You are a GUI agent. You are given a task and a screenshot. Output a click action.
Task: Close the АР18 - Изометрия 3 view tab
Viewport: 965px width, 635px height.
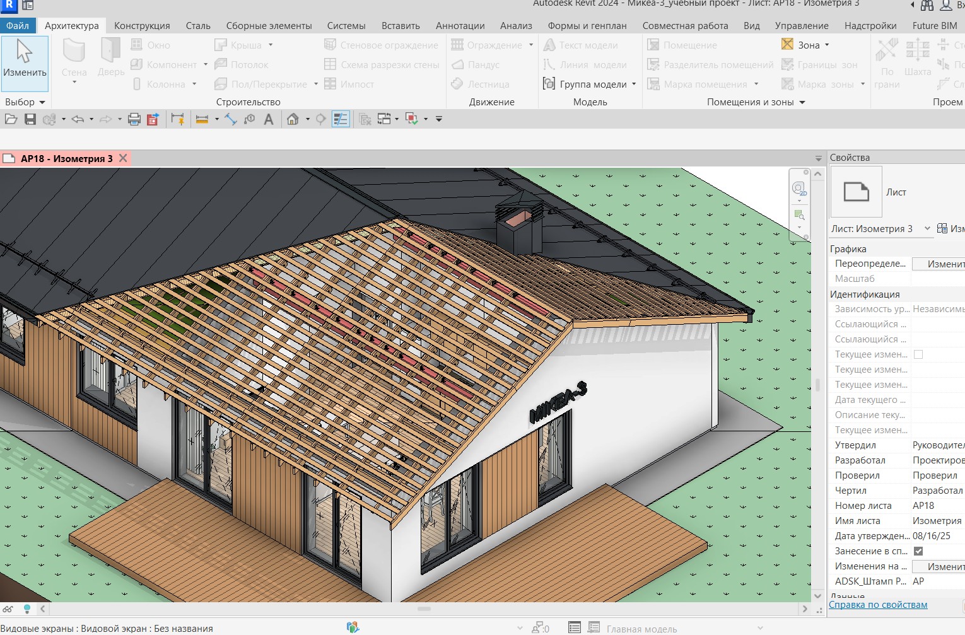(x=124, y=158)
